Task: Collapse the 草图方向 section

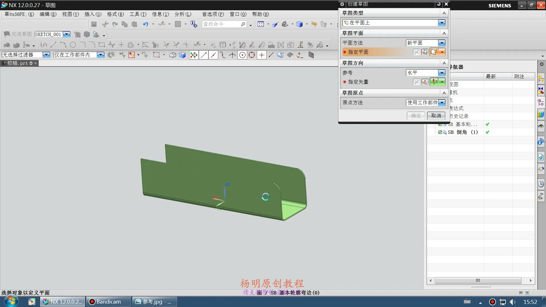Action: click(444, 63)
